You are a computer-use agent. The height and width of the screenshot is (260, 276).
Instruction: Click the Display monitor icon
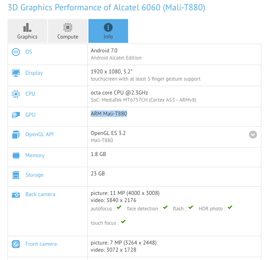pos(16,73)
